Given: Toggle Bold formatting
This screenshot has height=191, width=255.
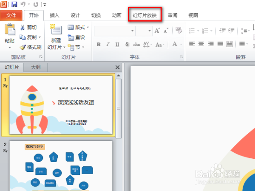Looking at the screenshot, I should coord(99,44).
